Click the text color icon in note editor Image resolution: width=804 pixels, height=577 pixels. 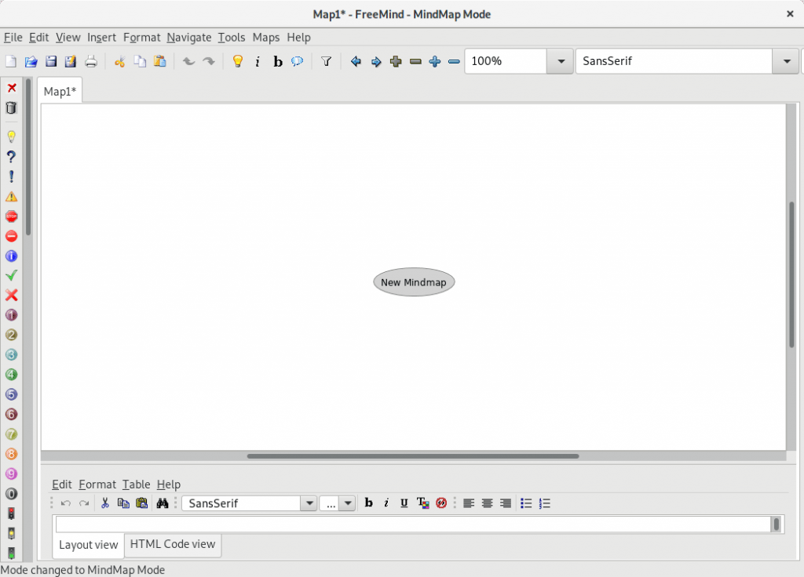[x=422, y=503]
